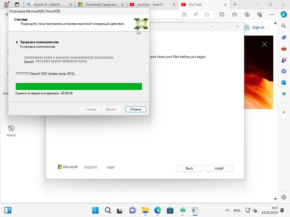The height and width of the screenshot is (217, 290).
Task: Open Browser essentials heart icon
Action: point(259,14)
